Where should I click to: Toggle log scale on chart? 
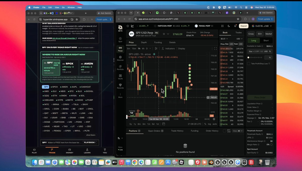209,124
